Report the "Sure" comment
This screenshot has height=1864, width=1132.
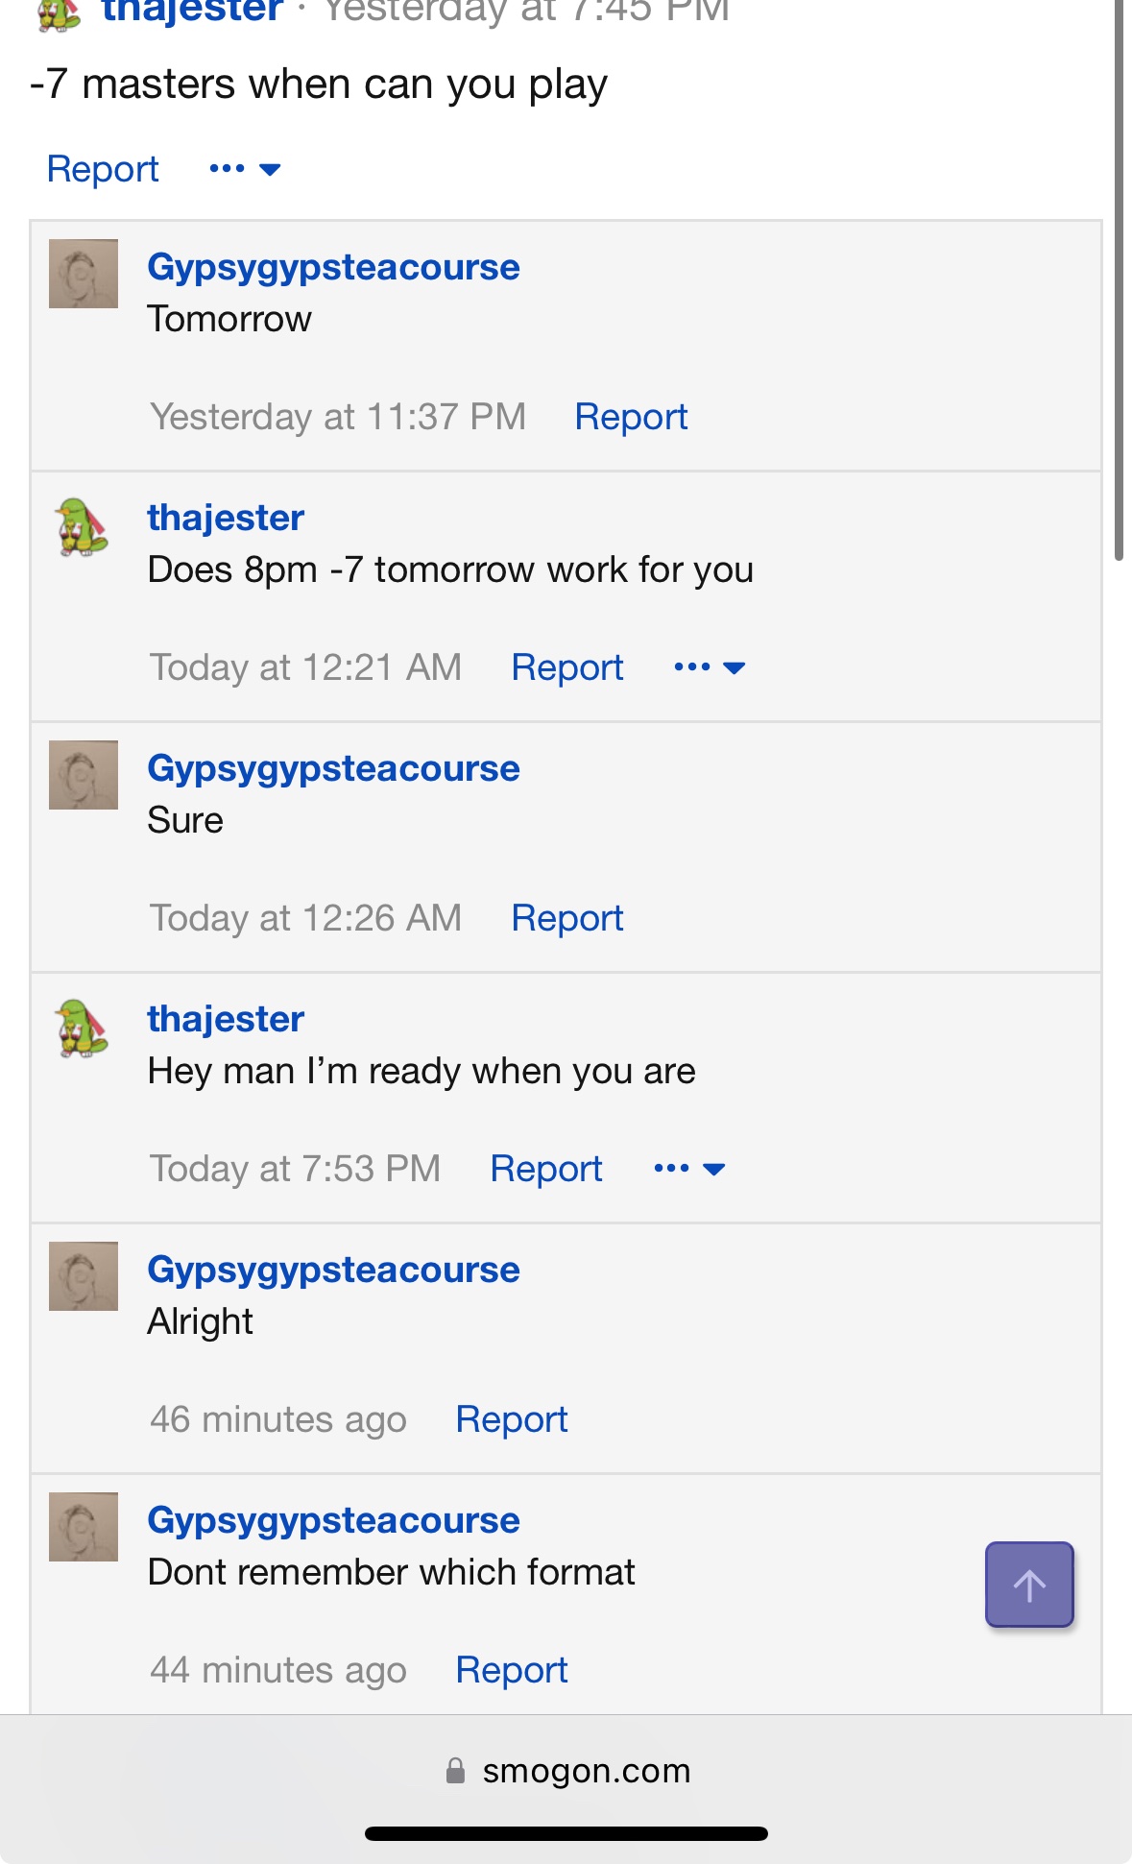(566, 918)
